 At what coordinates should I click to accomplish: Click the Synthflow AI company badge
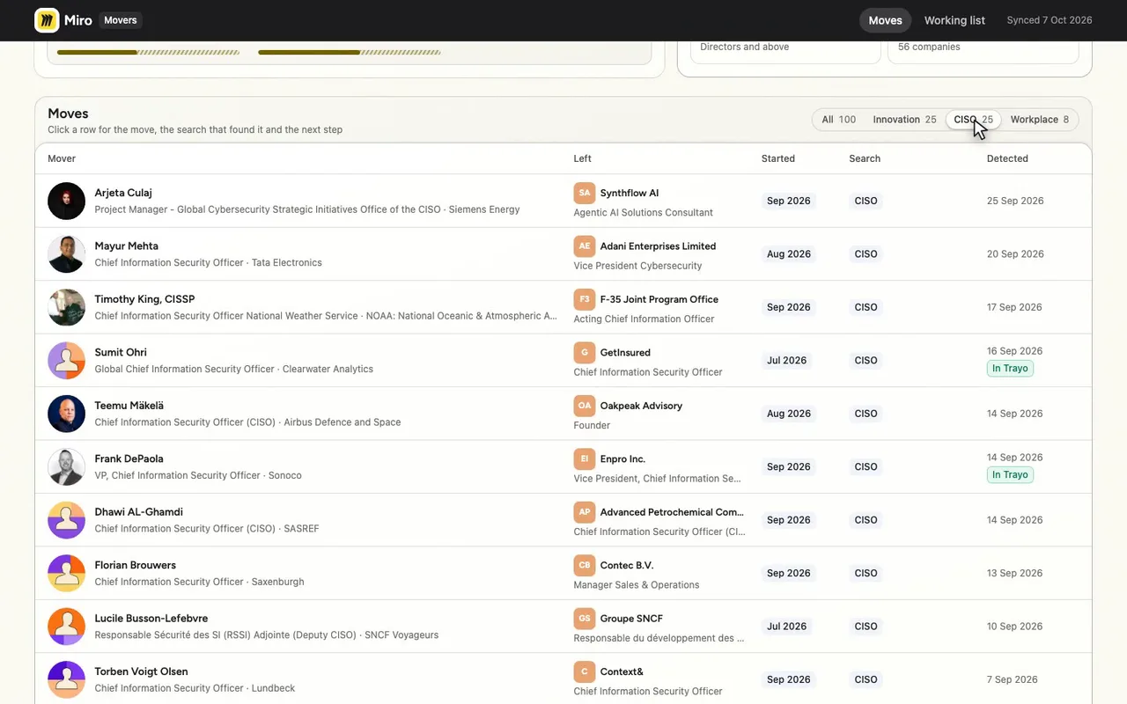pyautogui.click(x=585, y=193)
